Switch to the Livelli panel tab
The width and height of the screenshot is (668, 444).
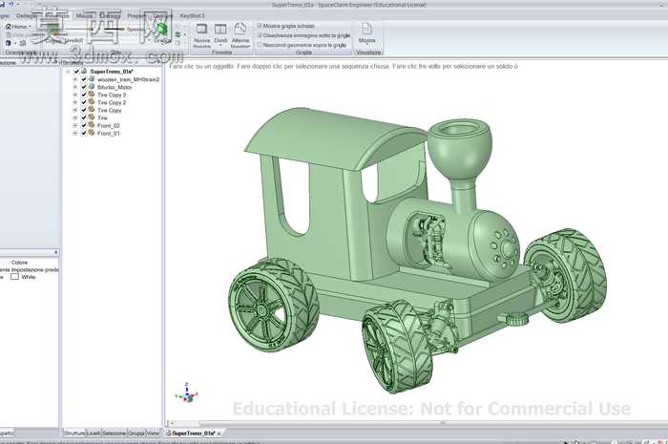click(94, 433)
